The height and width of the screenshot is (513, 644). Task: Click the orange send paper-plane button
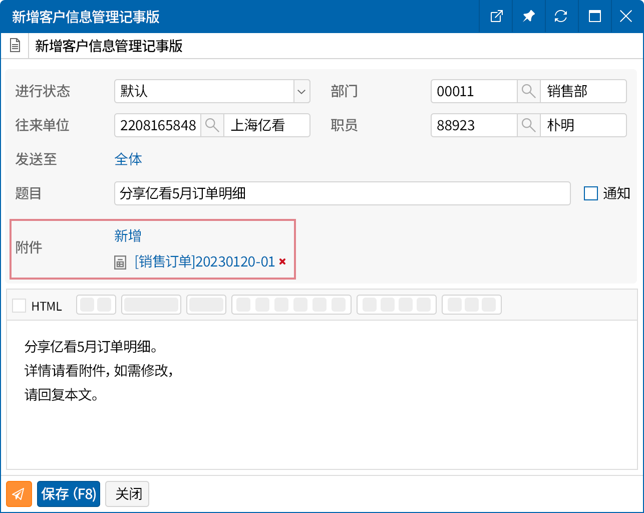(x=19, y=494)
